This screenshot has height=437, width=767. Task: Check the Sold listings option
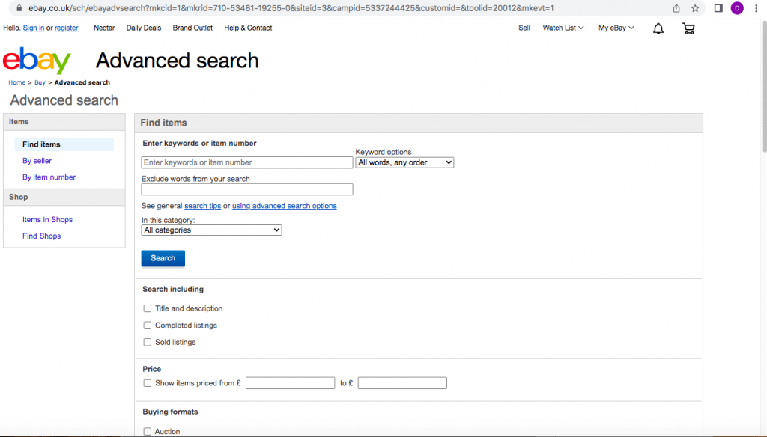[148, 343]
